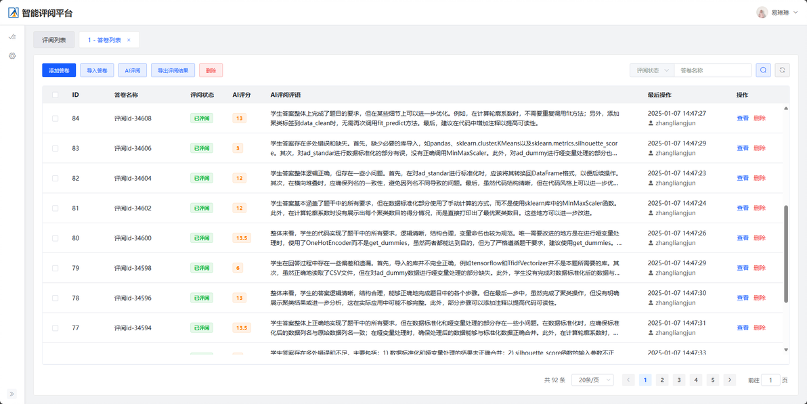Image resolution: width=807 pixels, height=404 pixels.
Task: Toggle the select-all header checkbox
Action: point(55,95)
